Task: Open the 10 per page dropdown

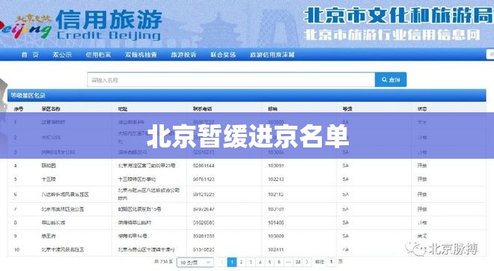Action: point(195,262)
